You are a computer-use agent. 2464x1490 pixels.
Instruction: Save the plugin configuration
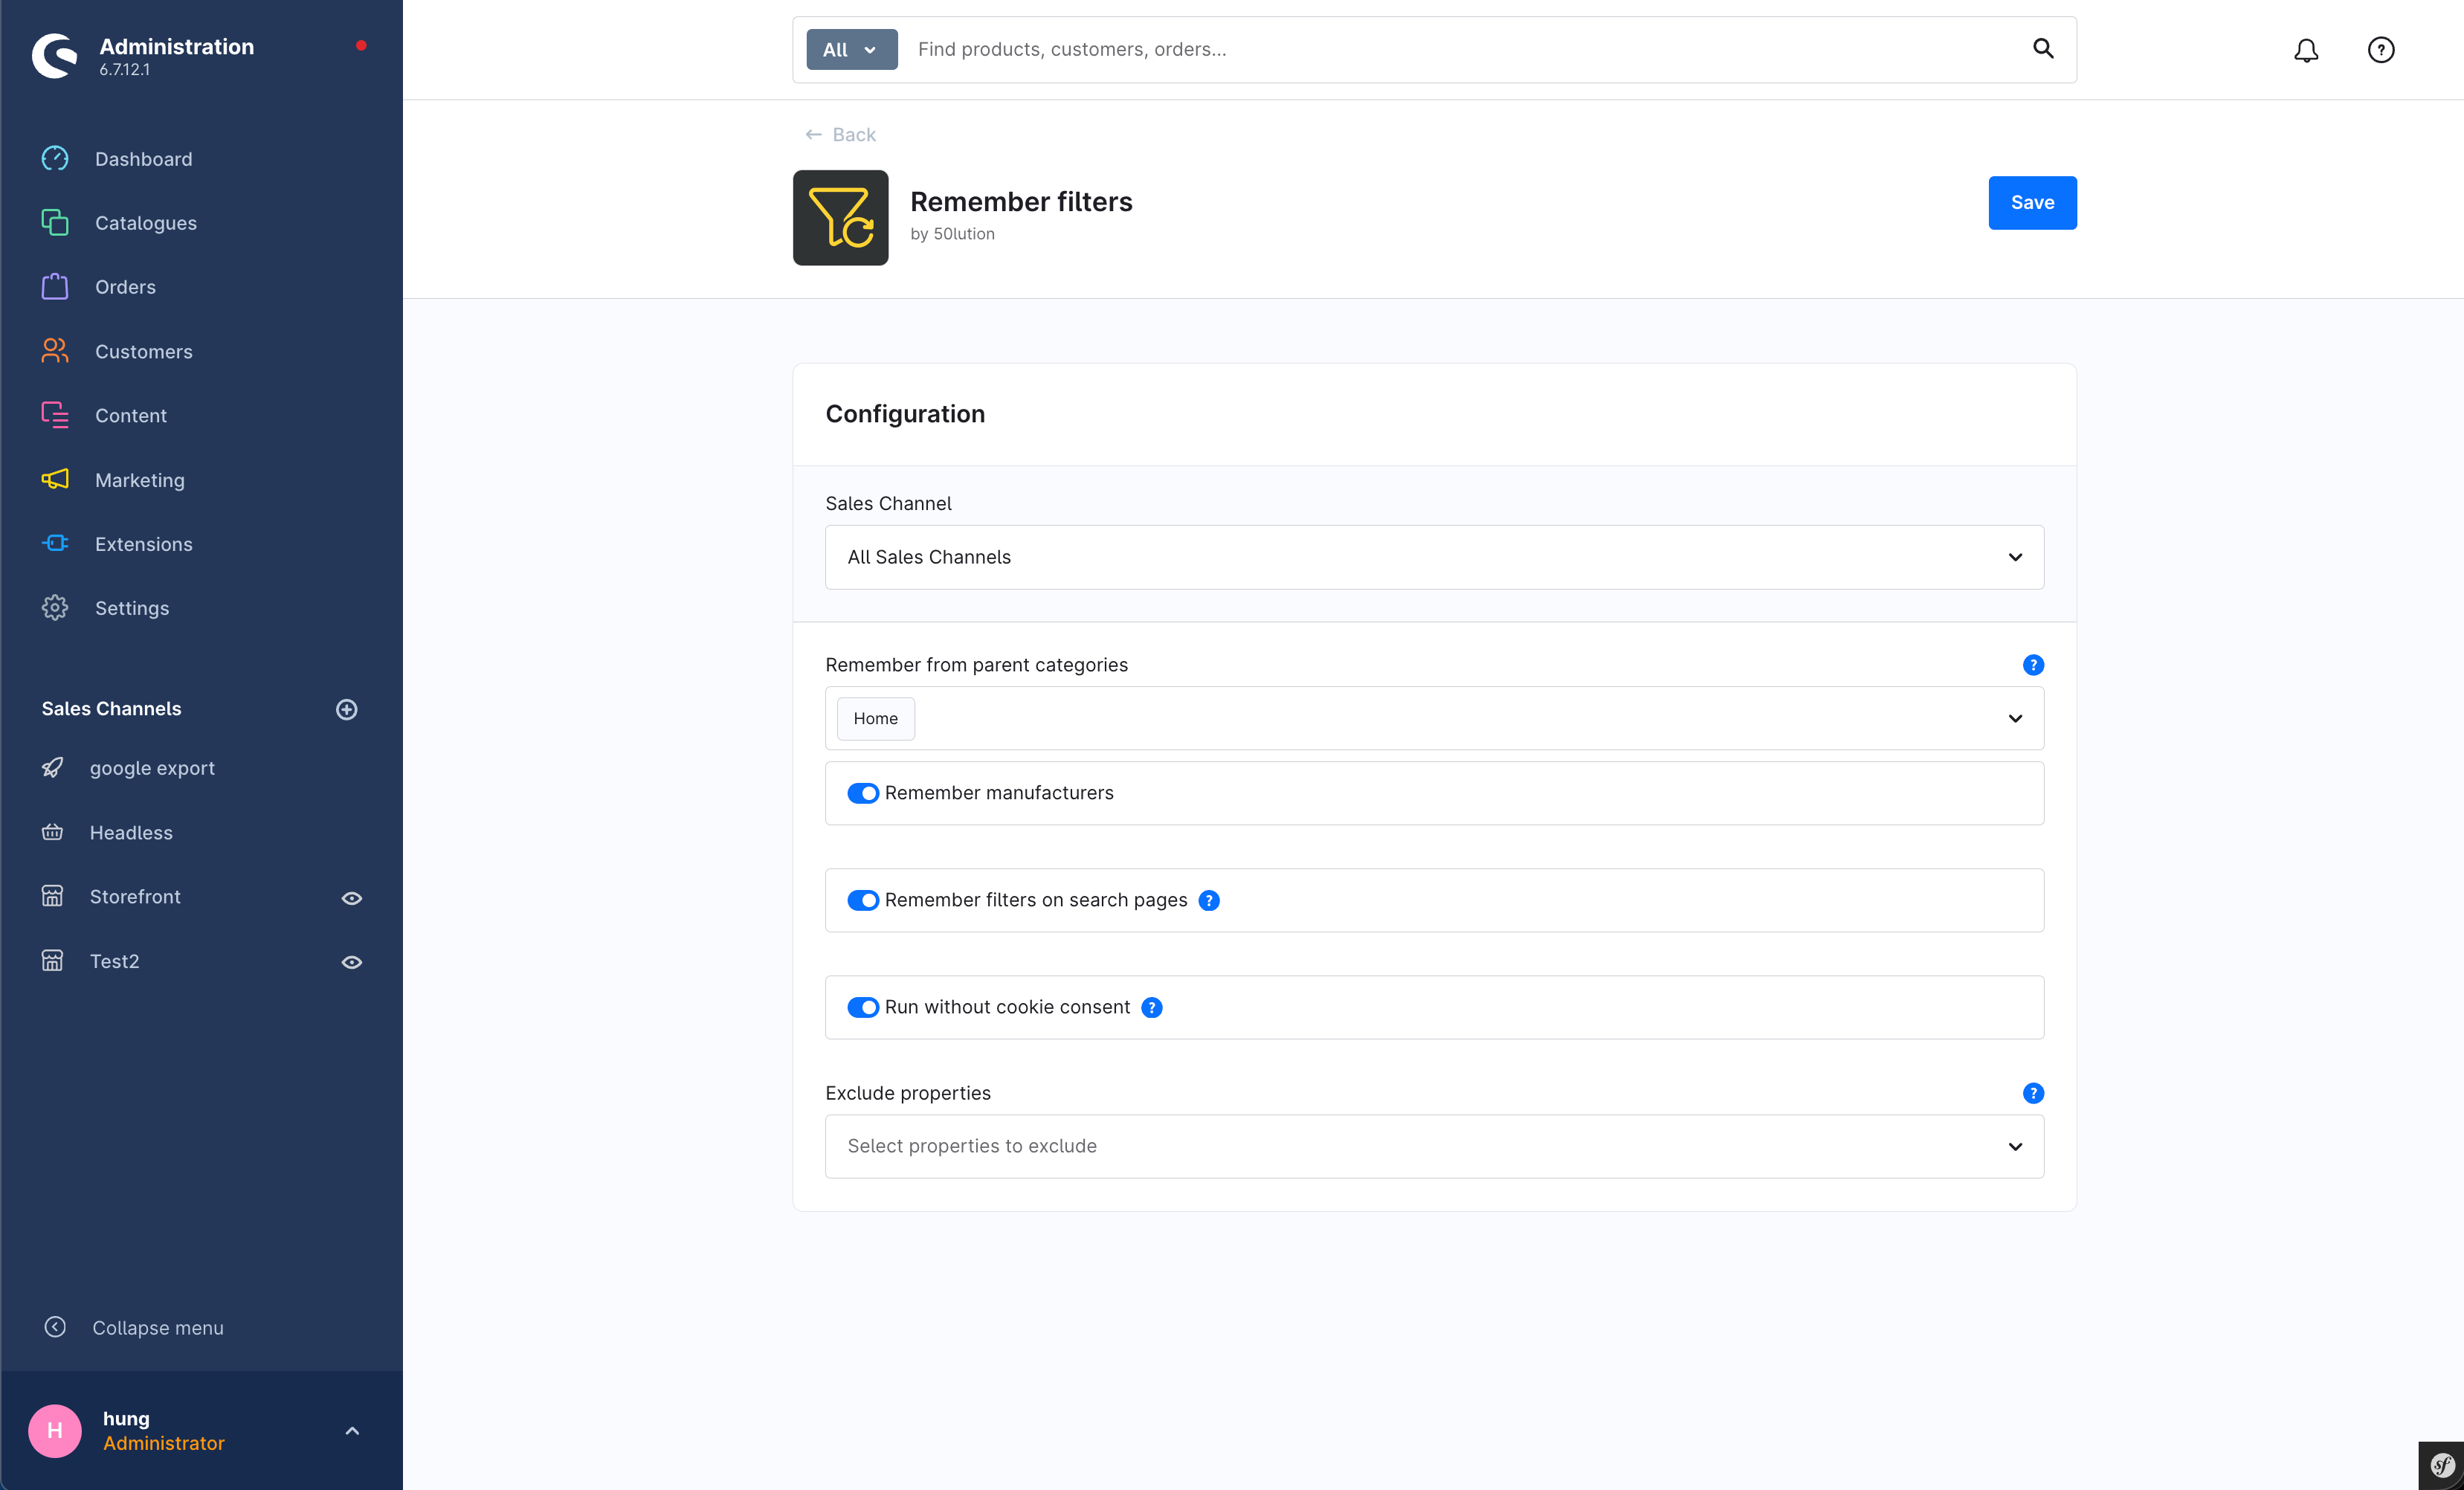(2032, 203)
